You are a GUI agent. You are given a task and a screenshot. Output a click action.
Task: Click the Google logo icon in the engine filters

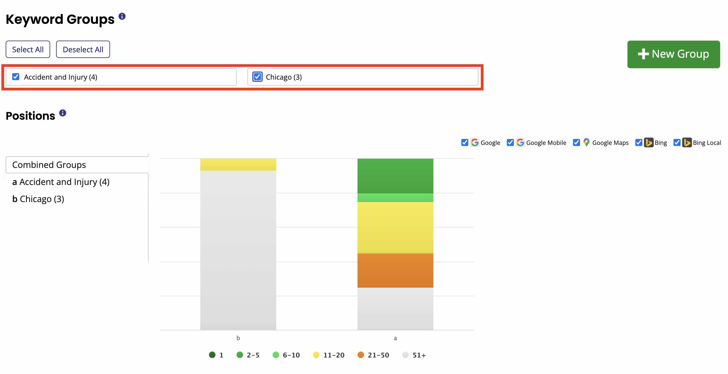475,142
